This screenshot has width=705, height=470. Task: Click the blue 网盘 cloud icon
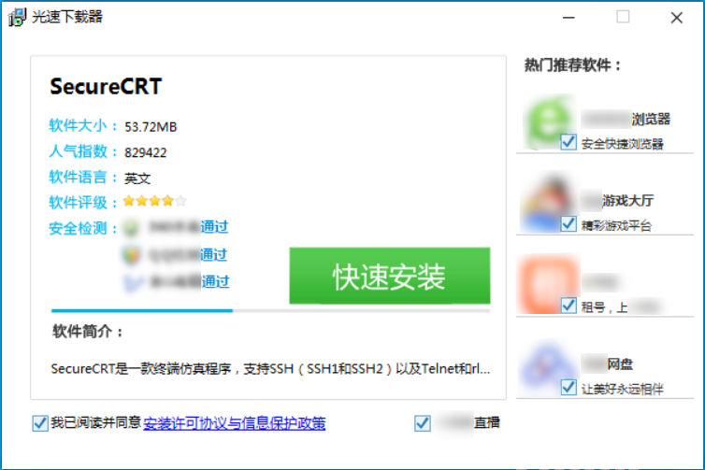coord(548,365)
